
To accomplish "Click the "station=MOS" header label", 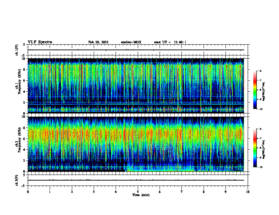I will pyautogui.click(x=131, y=42).
